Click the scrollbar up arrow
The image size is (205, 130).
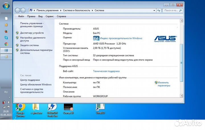pyautogui.click(x=181, y=21)
